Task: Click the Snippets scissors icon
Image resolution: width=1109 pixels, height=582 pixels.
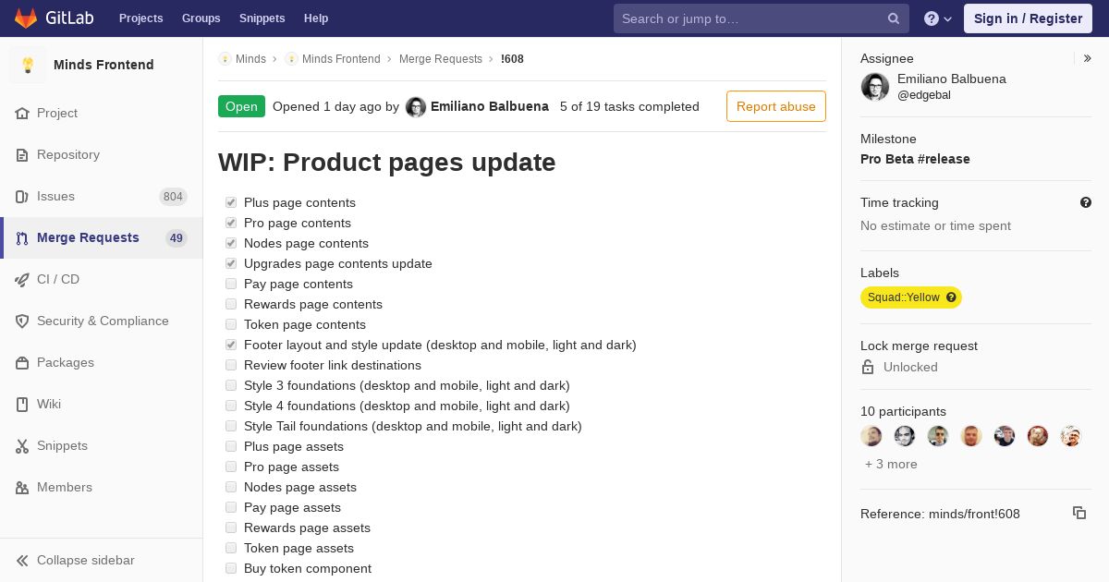Action: pos(22,445)
